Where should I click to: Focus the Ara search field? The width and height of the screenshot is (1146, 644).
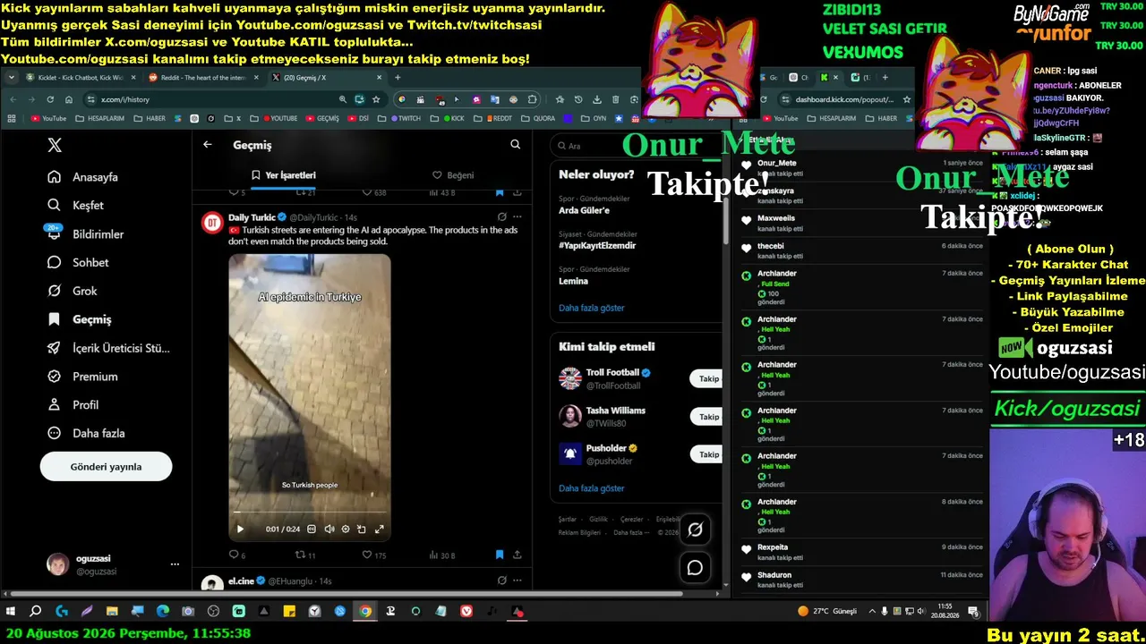(x=639, y=146)
